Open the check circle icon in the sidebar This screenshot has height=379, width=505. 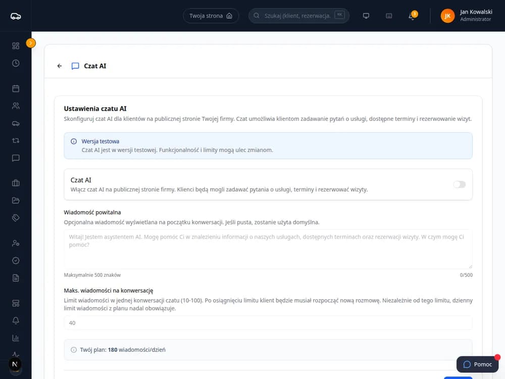pos(16,260)
